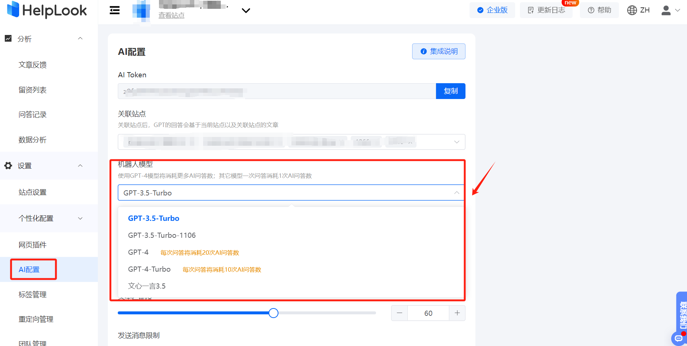Copy the AI token with 复制
The image size is (687, 346).
pyautogui.click(x=451, y=91)
